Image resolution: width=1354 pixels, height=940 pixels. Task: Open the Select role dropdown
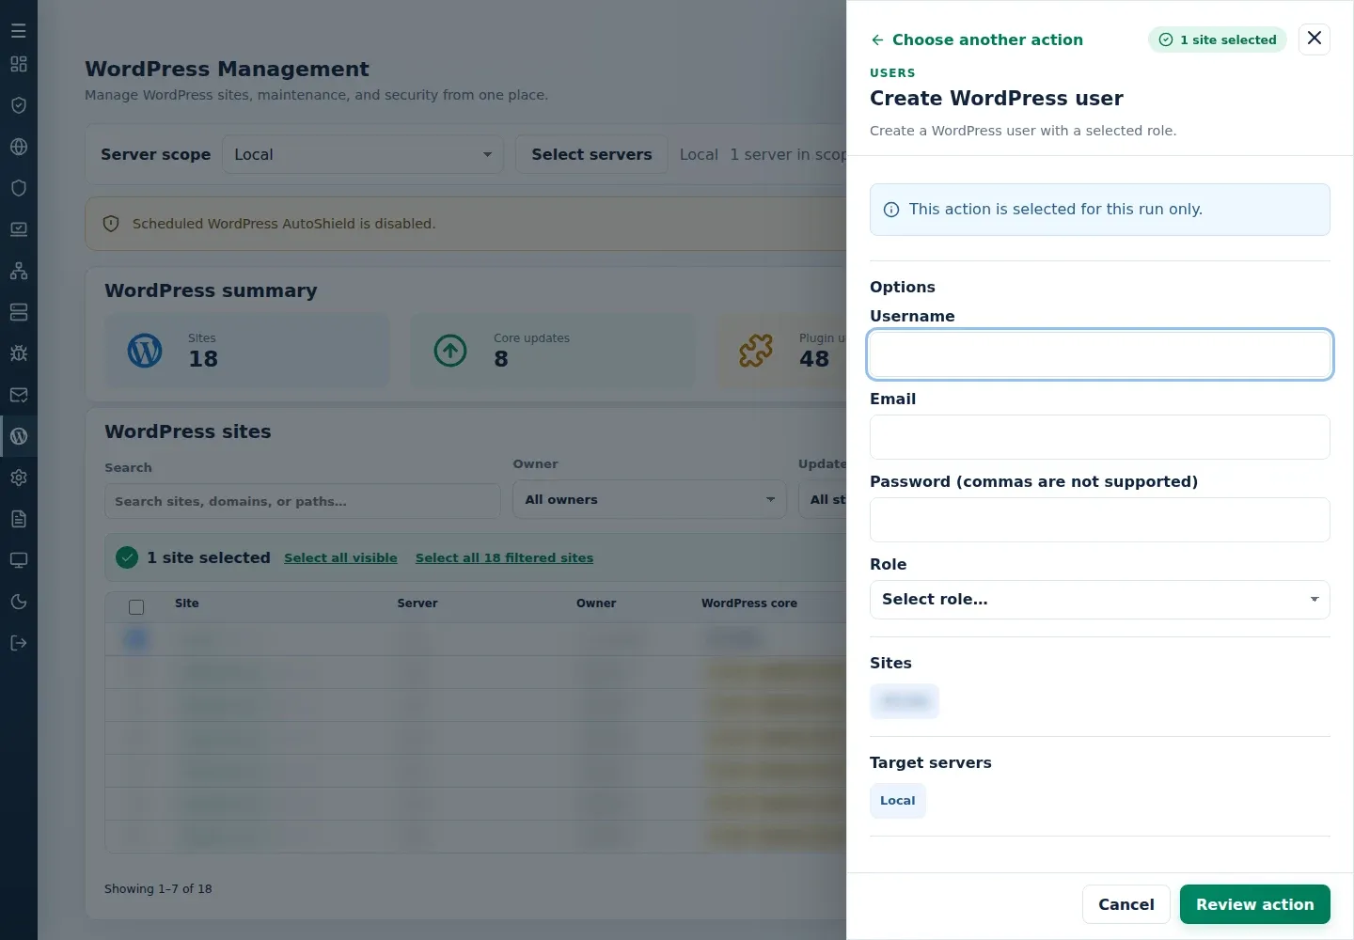point(1100,600)
